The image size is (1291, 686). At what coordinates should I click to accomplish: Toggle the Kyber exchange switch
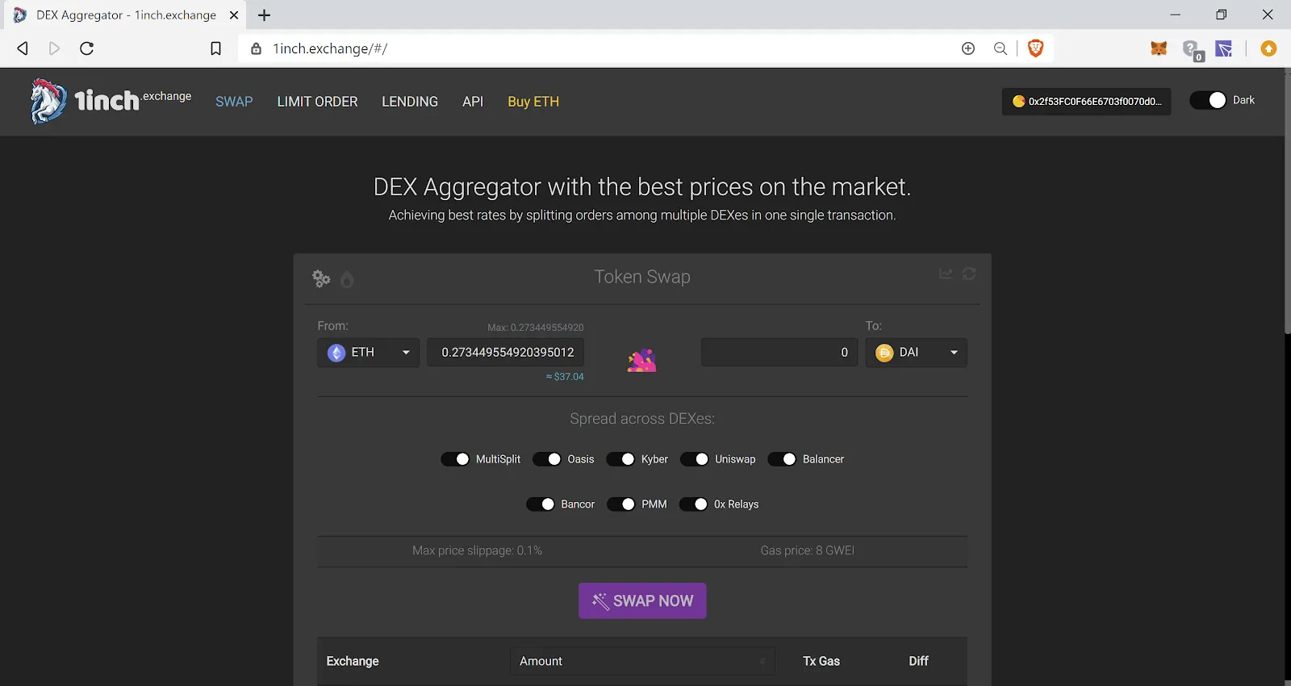[x=620, y=459]
